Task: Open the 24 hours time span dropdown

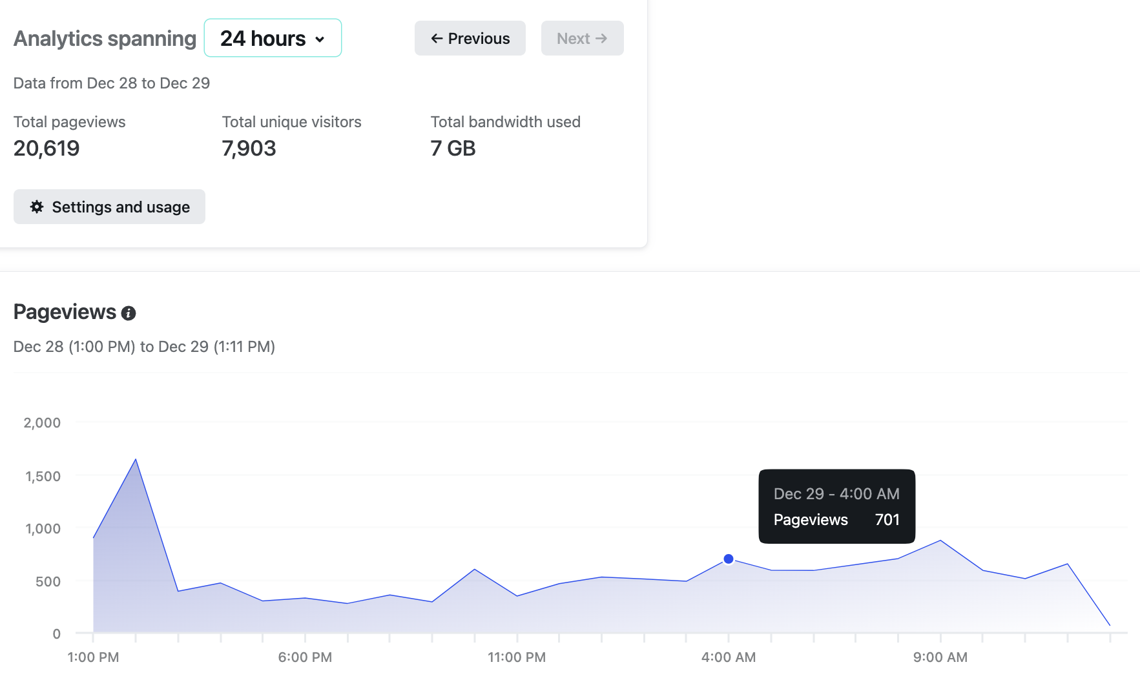Action: [272, 38]
